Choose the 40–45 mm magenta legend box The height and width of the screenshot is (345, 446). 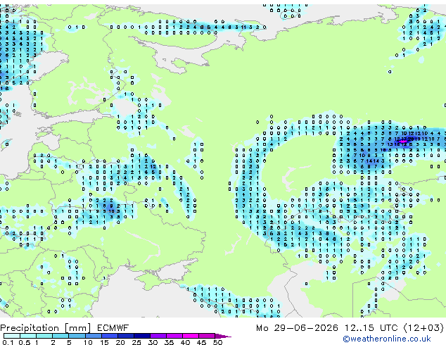(191, 336)
